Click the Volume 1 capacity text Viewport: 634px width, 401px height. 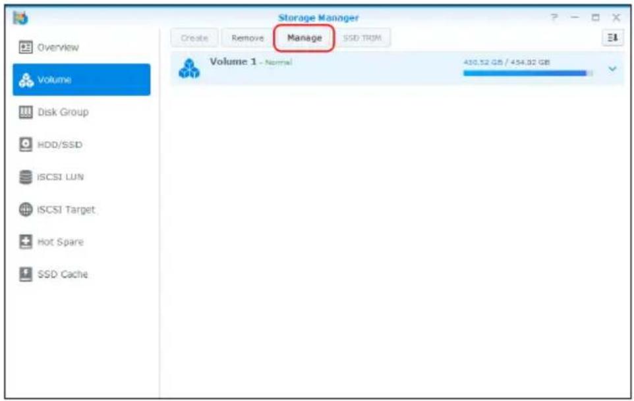pos(506,62)
